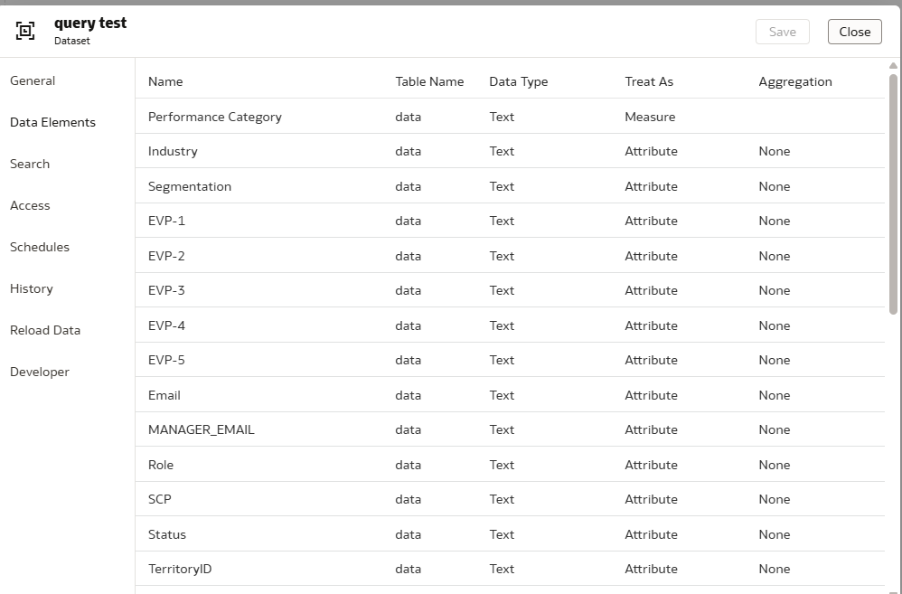Go to the Schedules section
This screenshot has height=594, width=902.
[40, 247]
